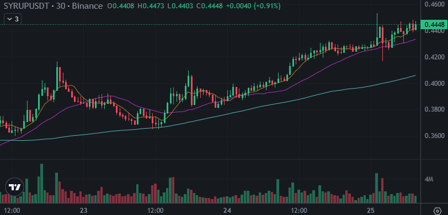Click the SYRUPUSDT symbol title

(x=26, y=5)
